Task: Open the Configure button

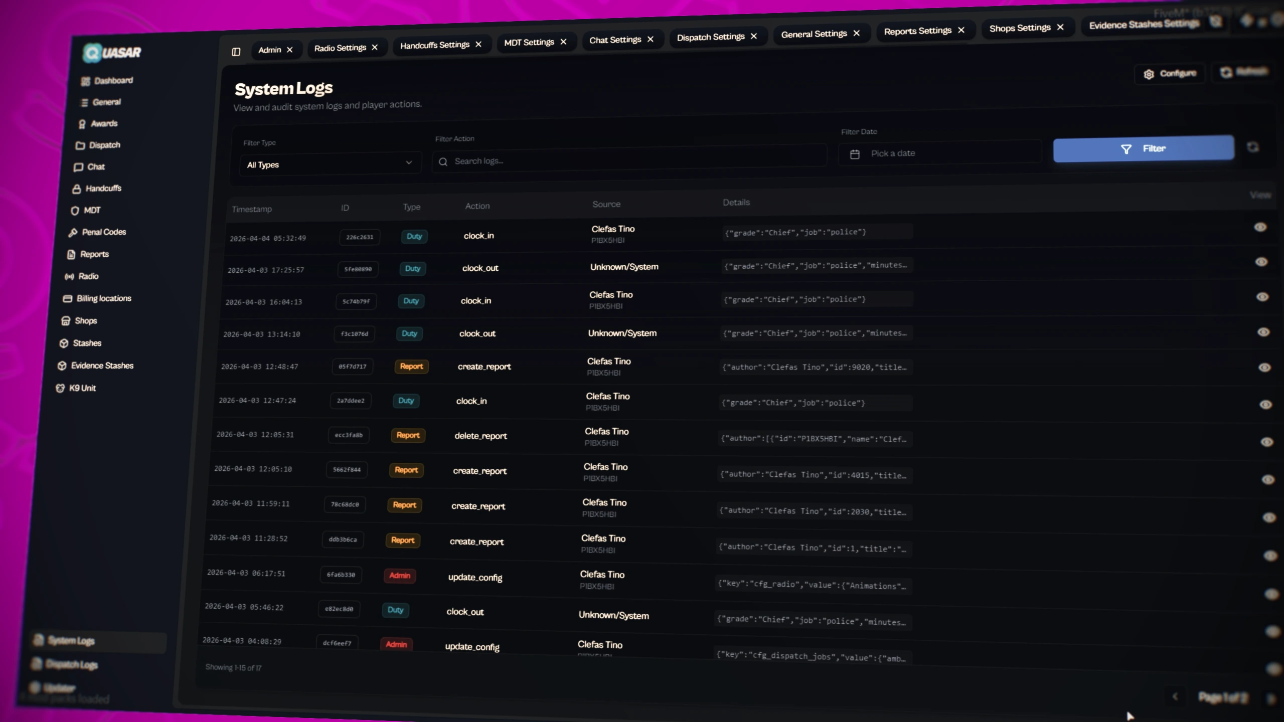Action: (x=1171, y=74)
